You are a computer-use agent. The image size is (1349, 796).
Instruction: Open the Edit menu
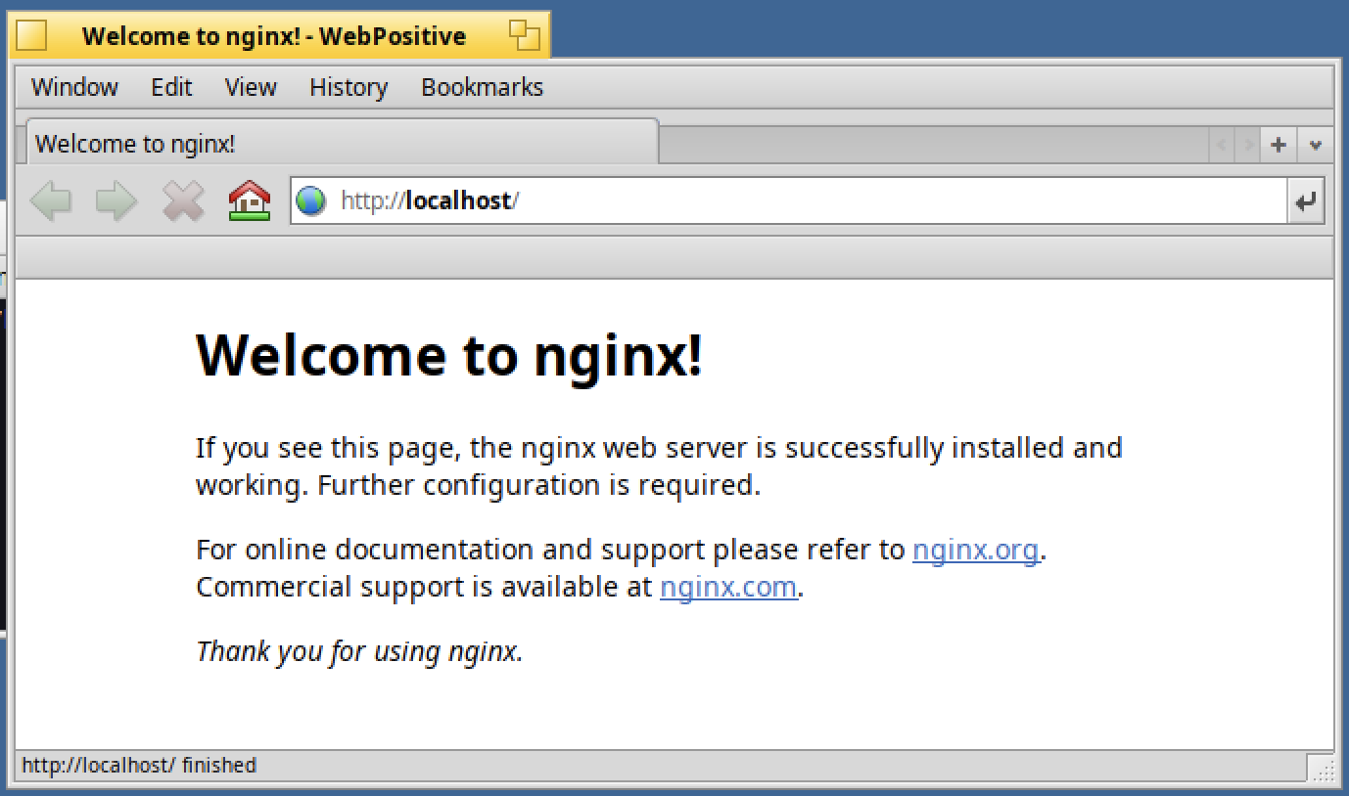point(171,87)
